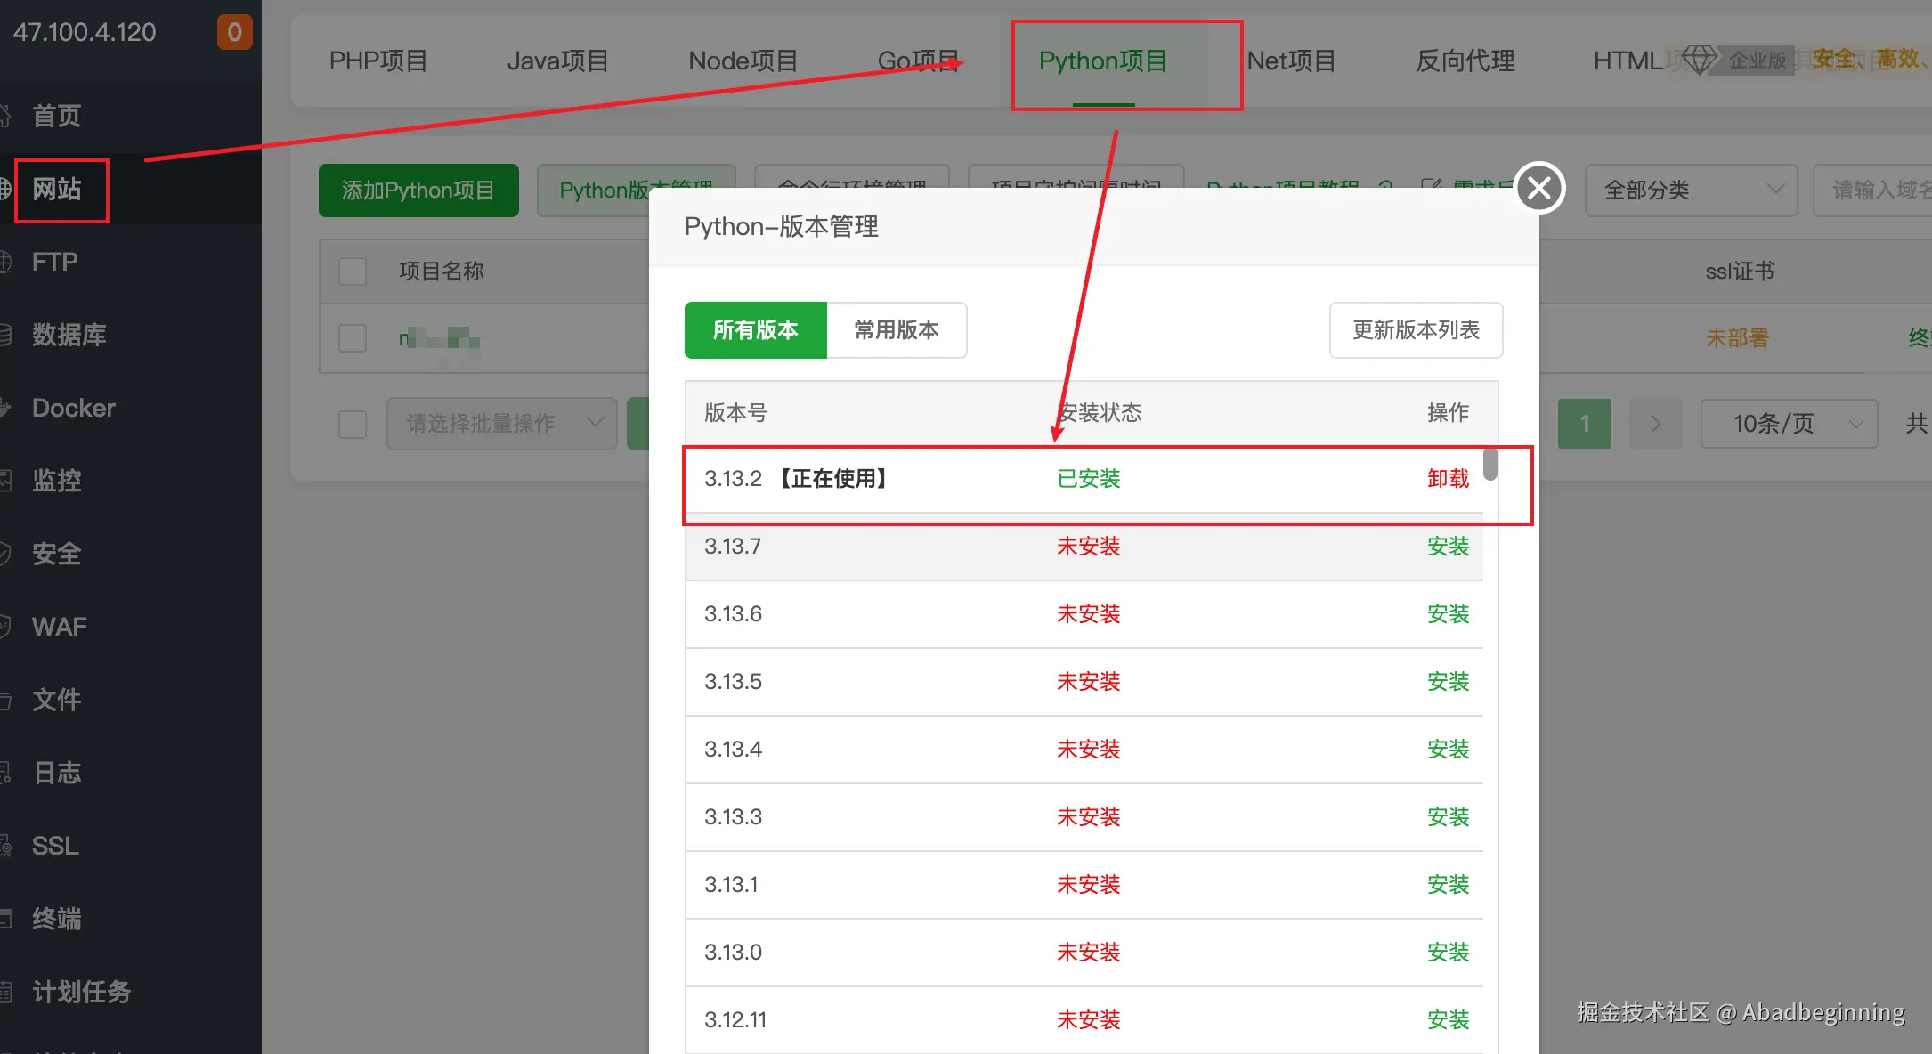
Task: Click the WAF shield sidebar icon
Action: (4, 627)
